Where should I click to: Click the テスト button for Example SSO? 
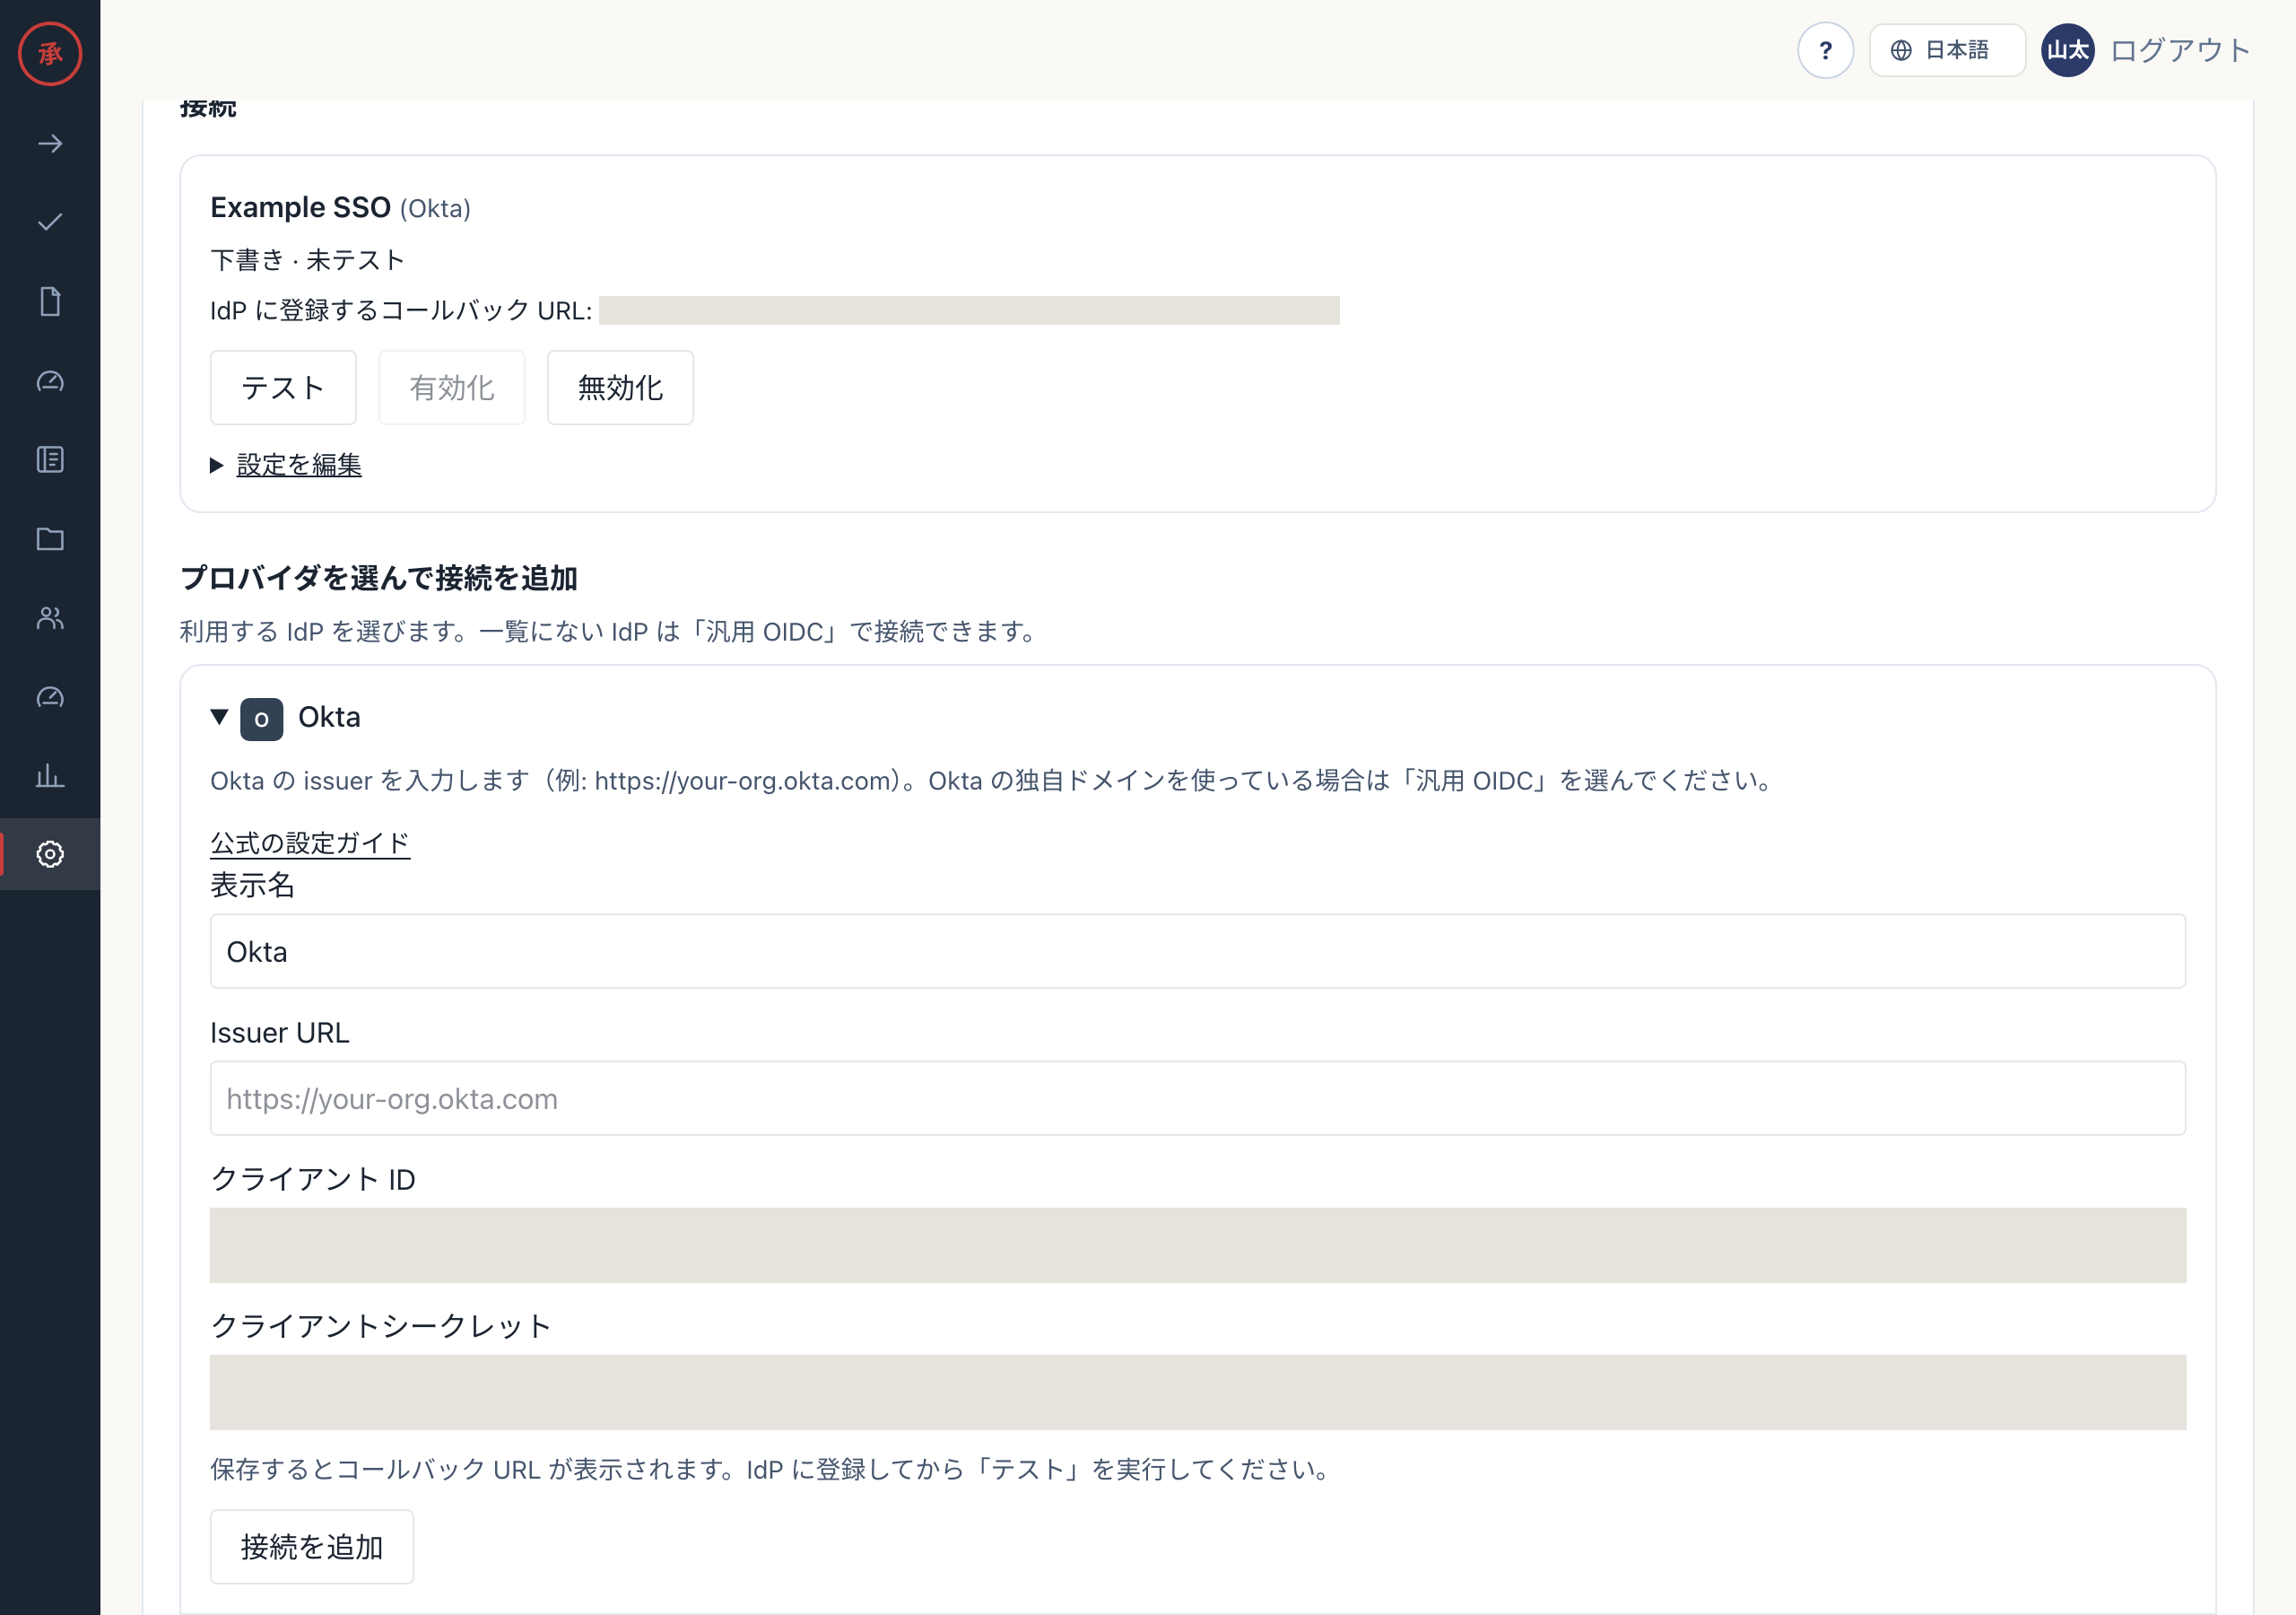[283, 388]
